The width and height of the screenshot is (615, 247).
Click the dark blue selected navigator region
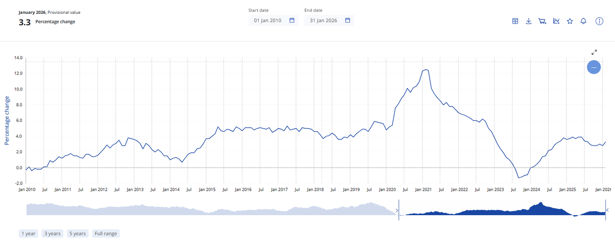pos(502,211)
